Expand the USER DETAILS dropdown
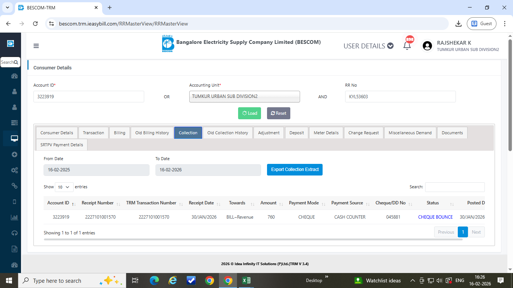Image resolution: width=513 pixels, height=288 pixels. [x=368, y=46]
